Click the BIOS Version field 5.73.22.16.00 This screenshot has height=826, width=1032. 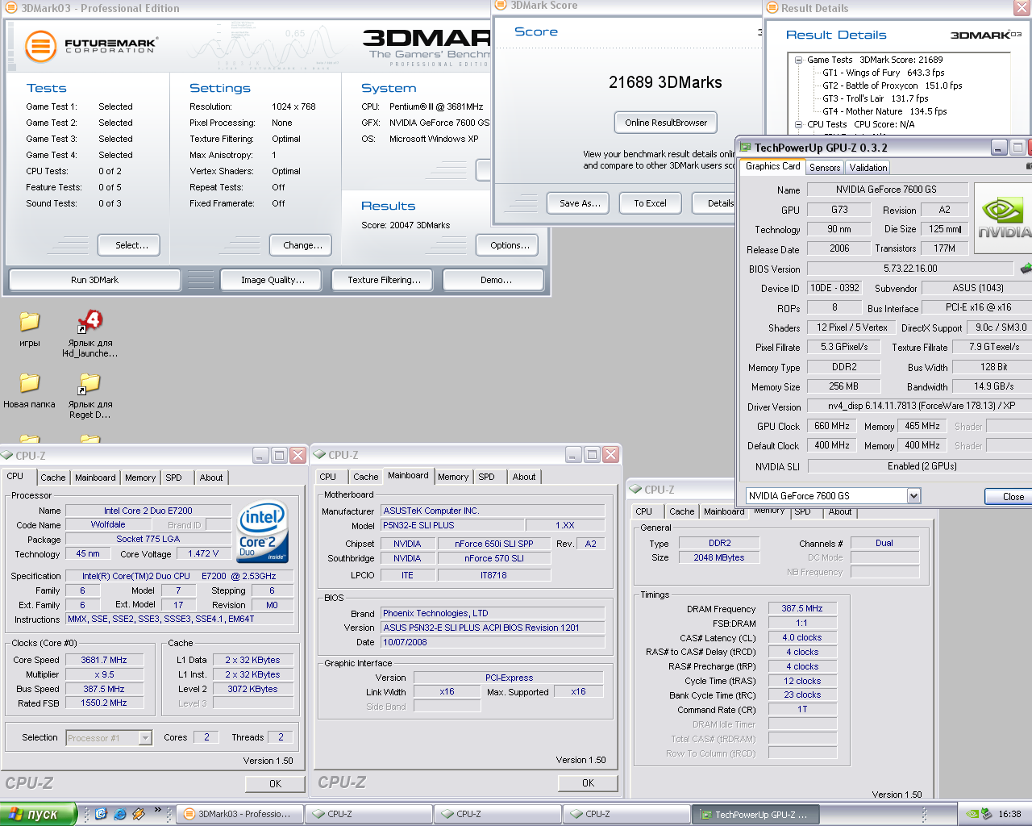(910, 269)
